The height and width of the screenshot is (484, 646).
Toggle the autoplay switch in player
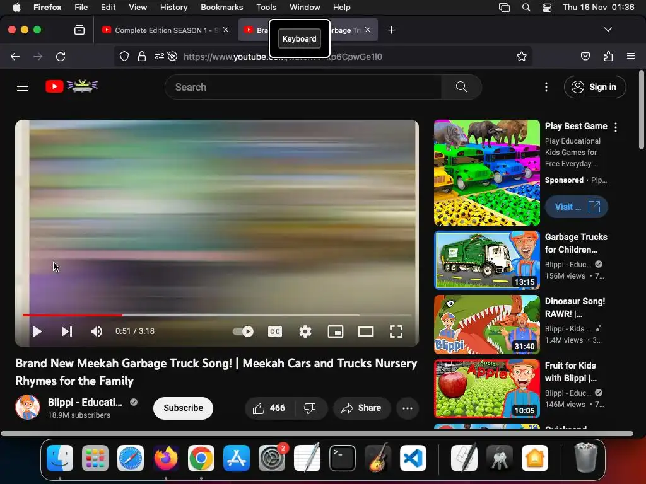point(243,331)
